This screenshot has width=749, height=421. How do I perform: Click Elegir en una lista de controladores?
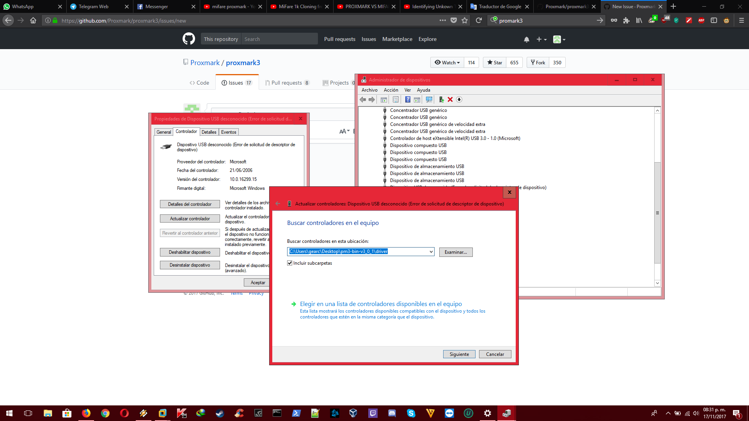[380, 304]
